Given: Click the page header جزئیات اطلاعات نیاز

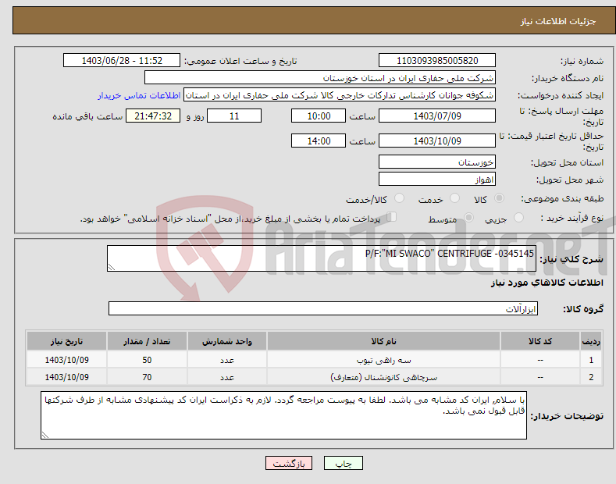Looking at the screenshot, I should pyautogui.click(x=558, y=21).
